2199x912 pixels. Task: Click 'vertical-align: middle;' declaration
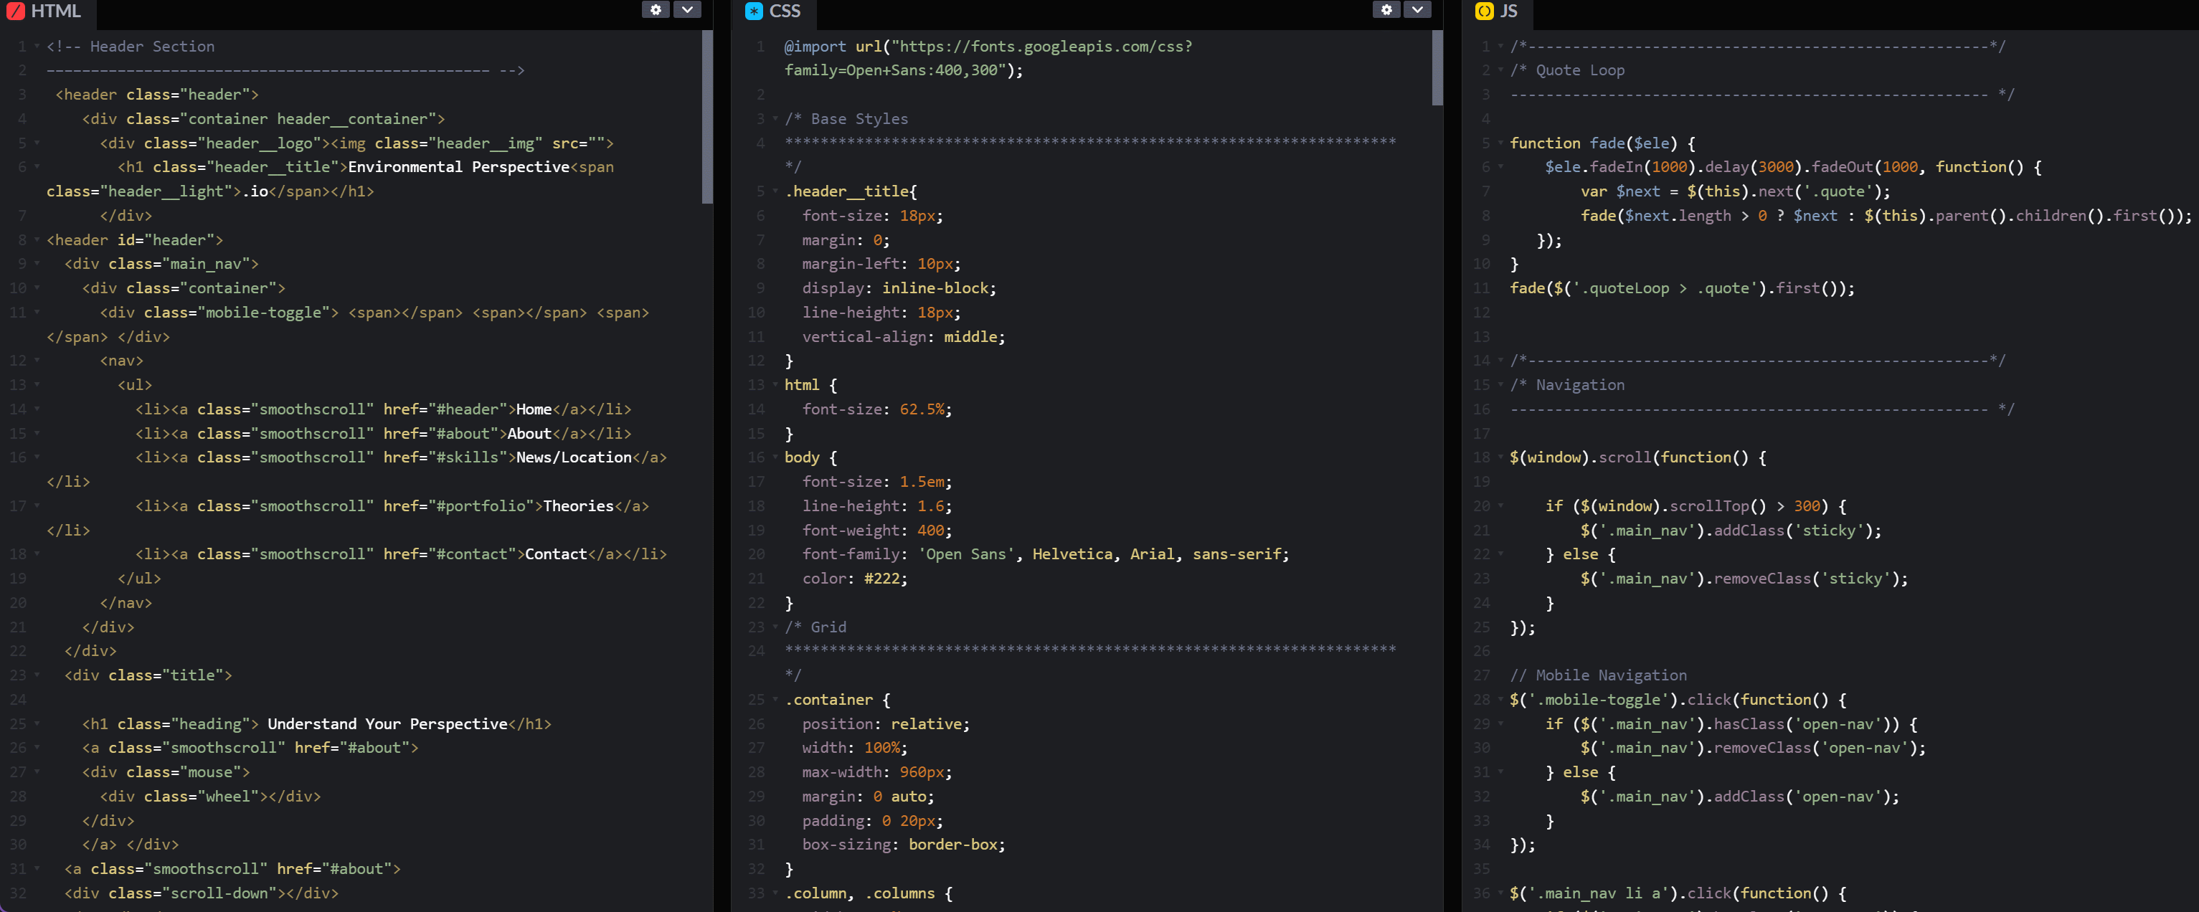coord(903,337)
